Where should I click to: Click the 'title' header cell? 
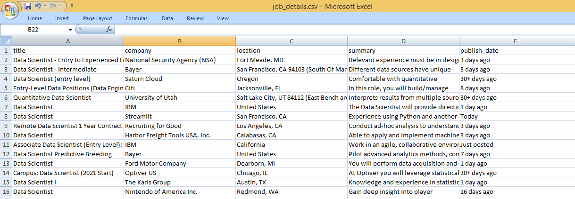[x=67, y=50]
